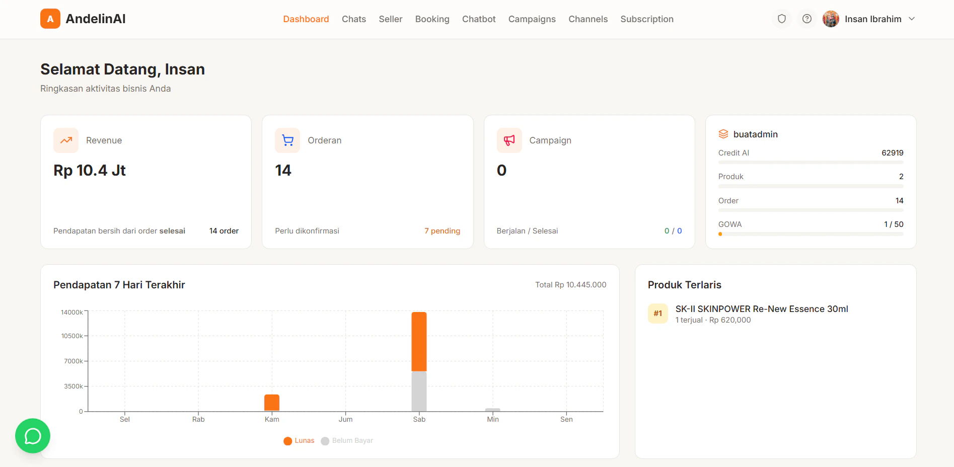The height and width of the screenshot is (467, 954).
Task: Click the AndelinAI brand name
Action: click(x=96, y=19)
